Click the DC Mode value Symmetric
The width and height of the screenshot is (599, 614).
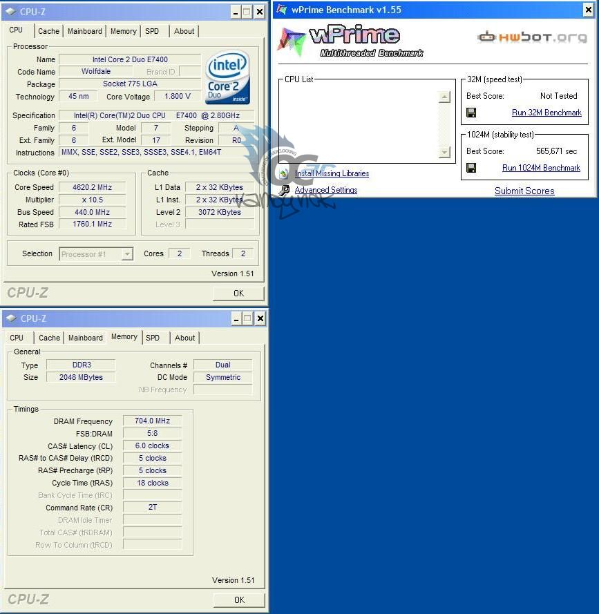click(223, 378)
